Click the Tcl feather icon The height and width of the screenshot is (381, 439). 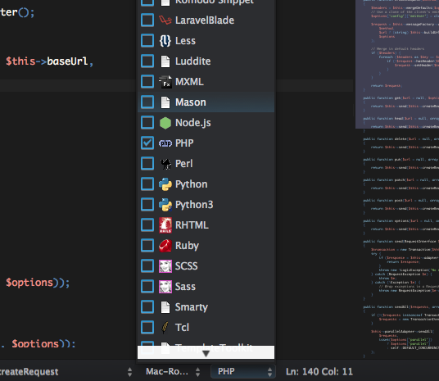tap(165, 327)
